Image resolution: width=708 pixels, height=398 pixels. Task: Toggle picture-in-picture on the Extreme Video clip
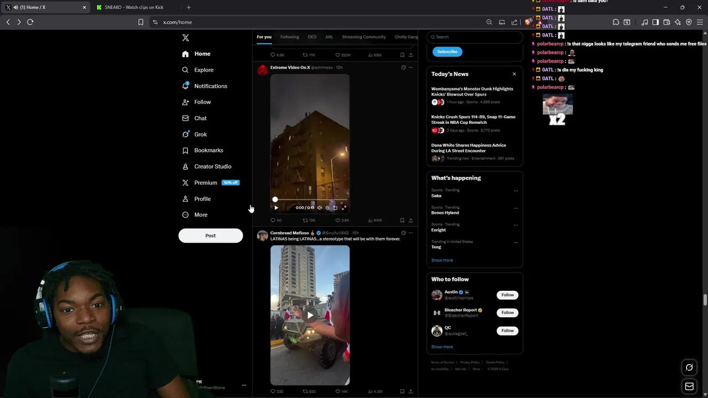(335, 208)
